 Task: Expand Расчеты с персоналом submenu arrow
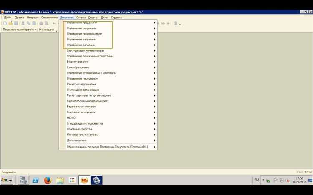(x=154, y=84)
